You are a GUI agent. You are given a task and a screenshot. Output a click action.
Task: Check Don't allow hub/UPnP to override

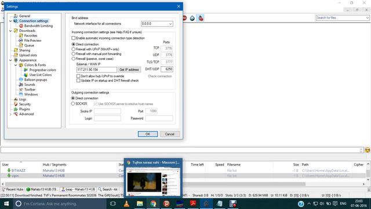[78, 76]
